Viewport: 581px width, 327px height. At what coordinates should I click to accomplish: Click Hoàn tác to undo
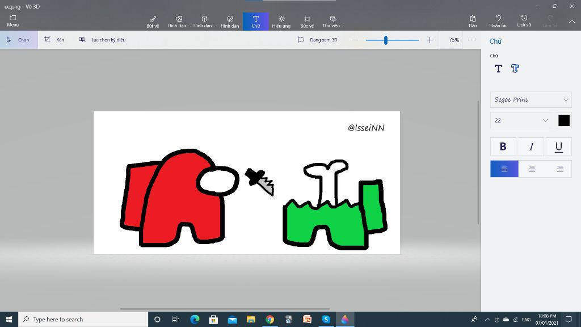tap(498, 21)
